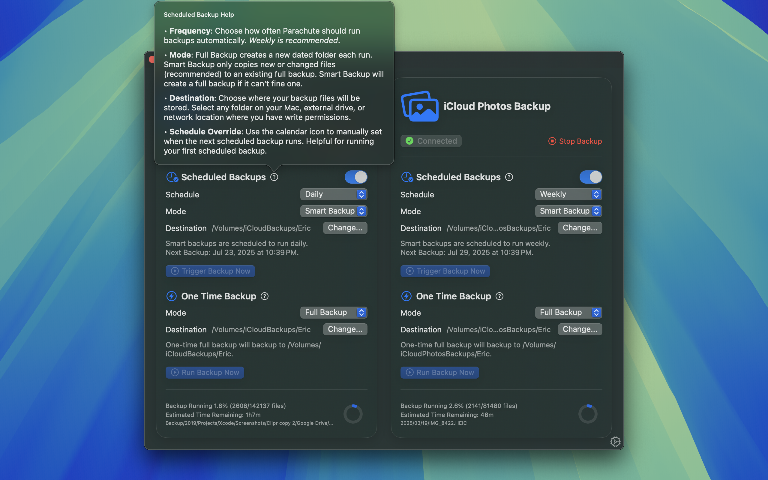The image size is (768, 480).
Task: Click the Backup/2019/Projects/Xcode current file path
Action: 249,423
